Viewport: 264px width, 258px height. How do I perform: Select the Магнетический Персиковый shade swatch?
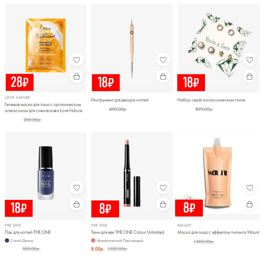[93, 240]
